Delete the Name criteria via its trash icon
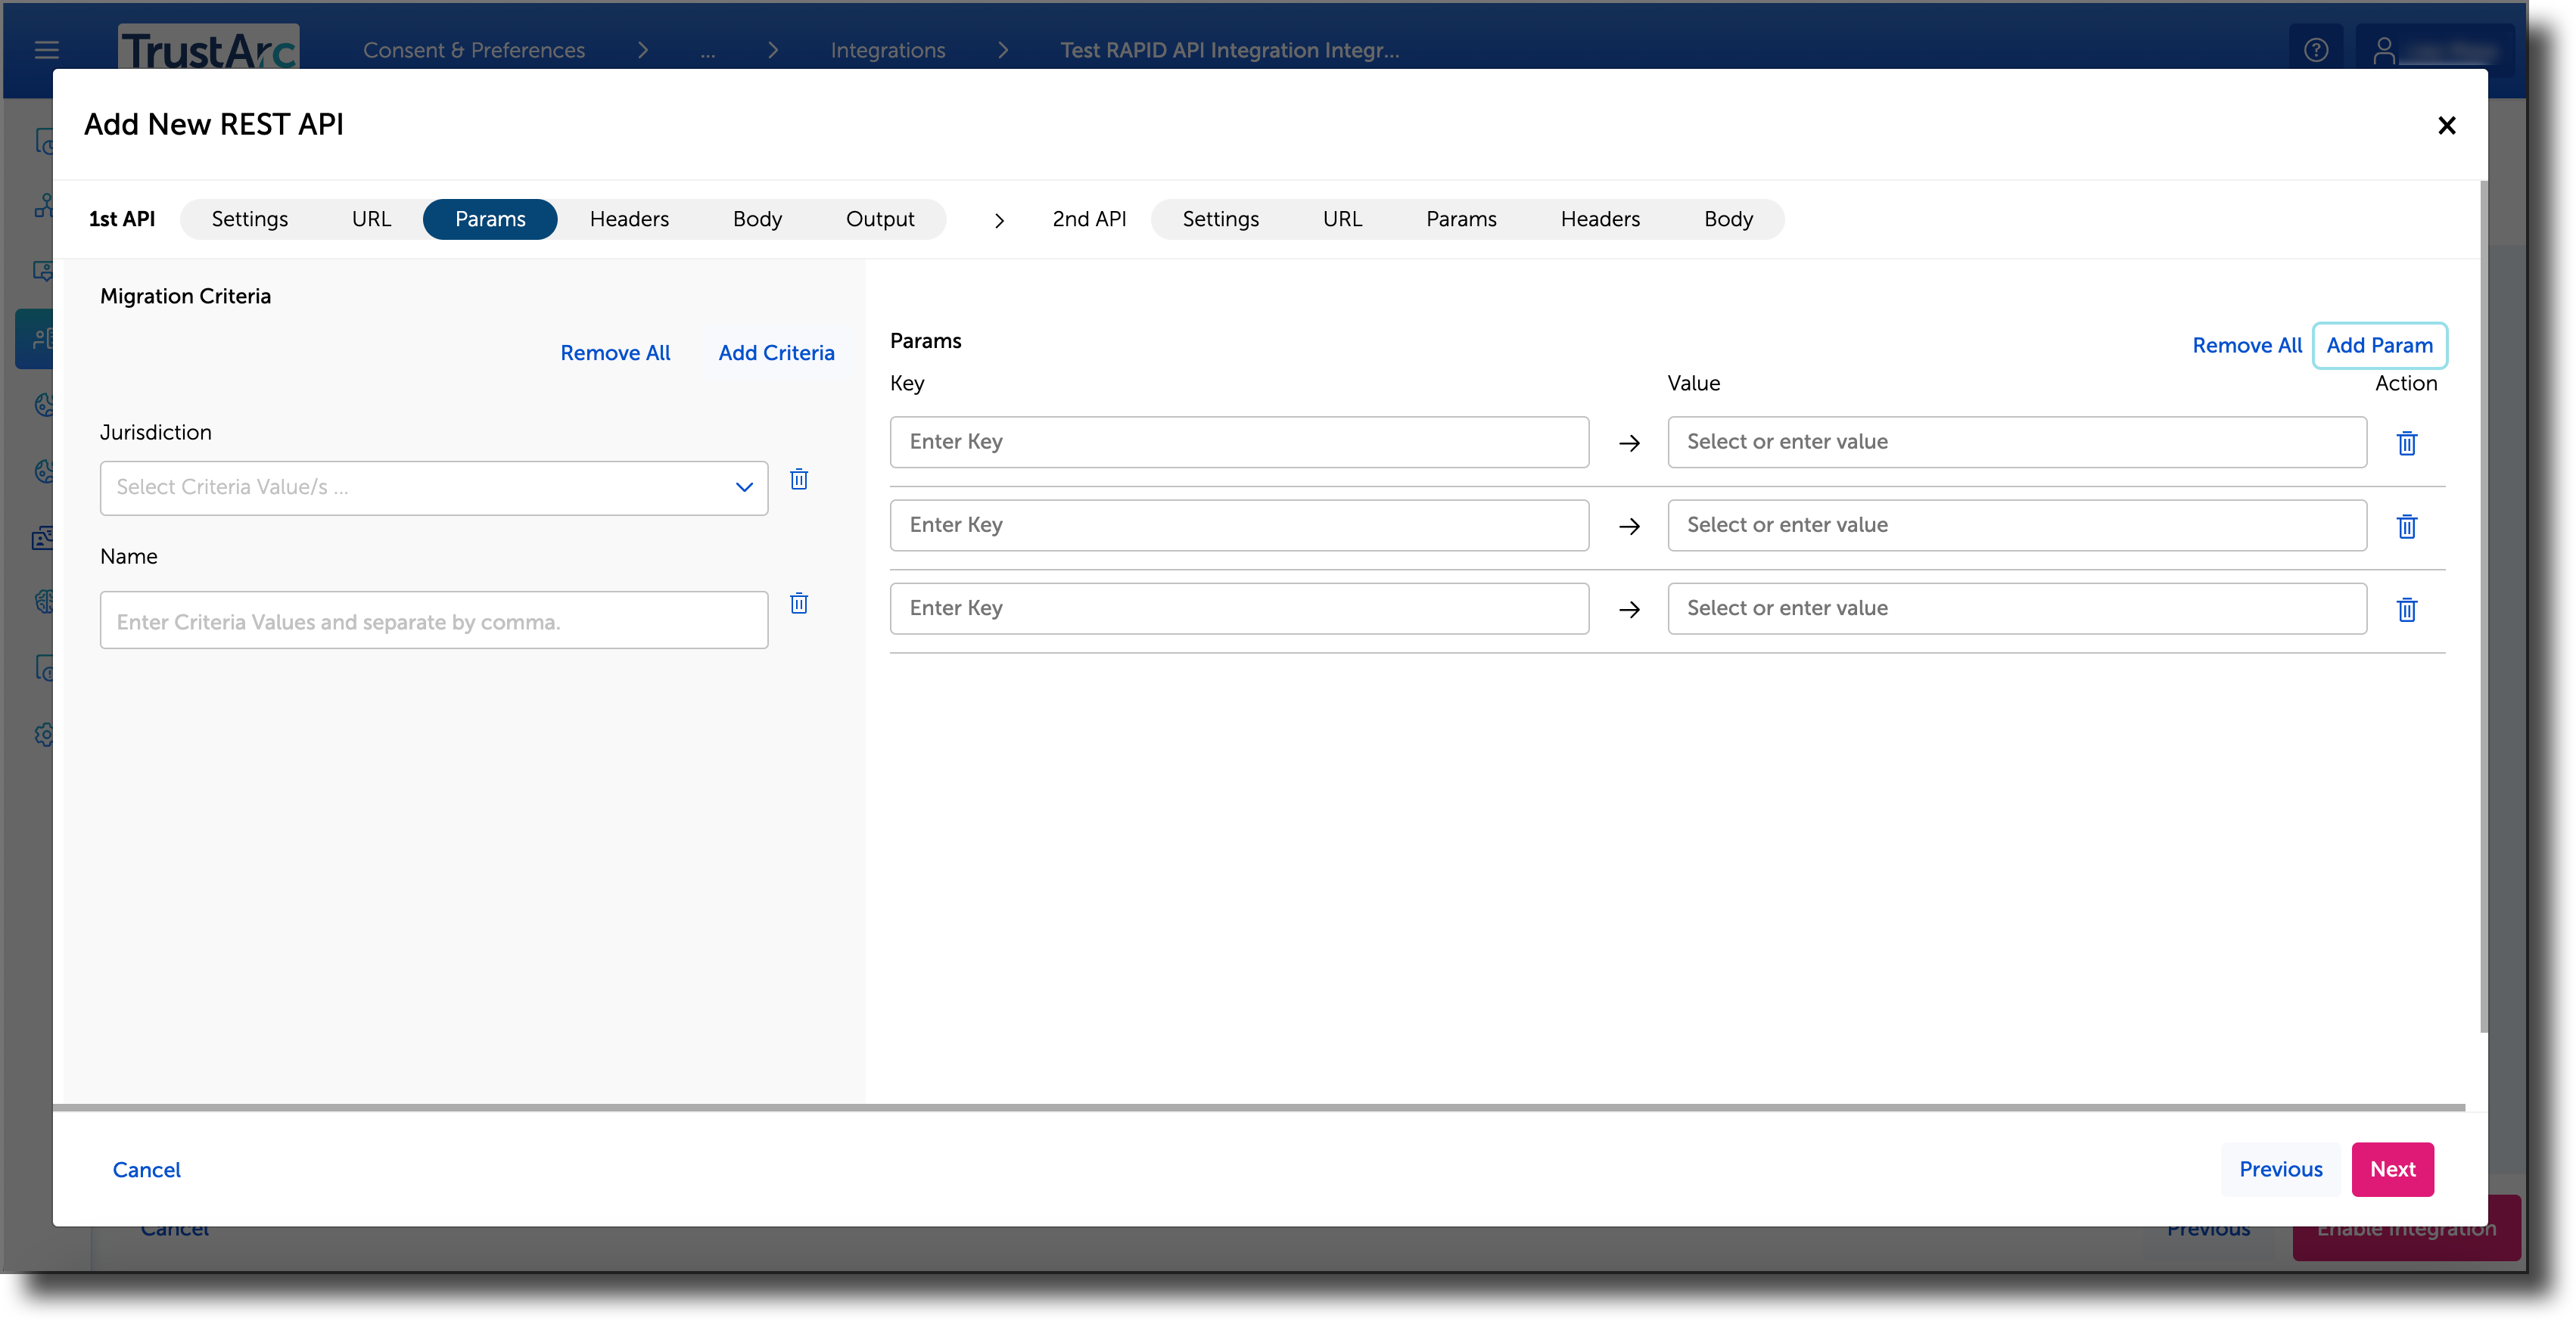This screenshot has width=2576, height=1321. pyautogui.click(x=798, y=603)
